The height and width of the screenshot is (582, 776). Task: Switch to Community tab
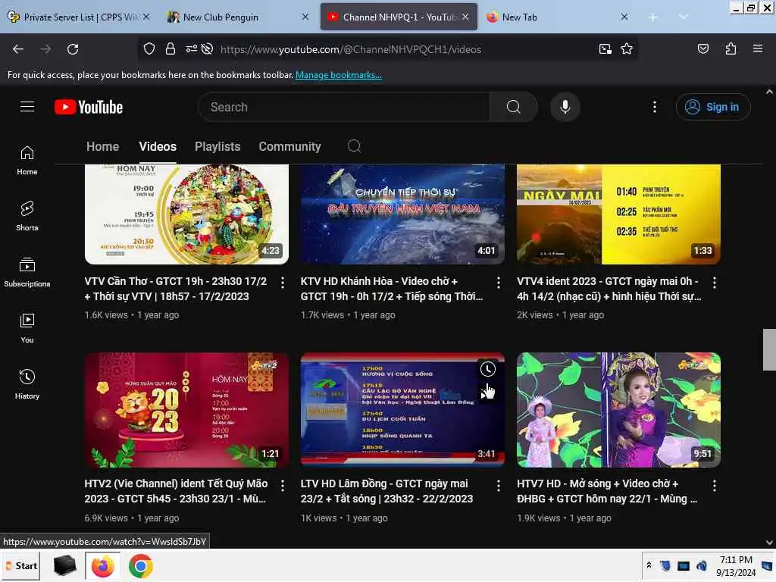coord(289,146)
